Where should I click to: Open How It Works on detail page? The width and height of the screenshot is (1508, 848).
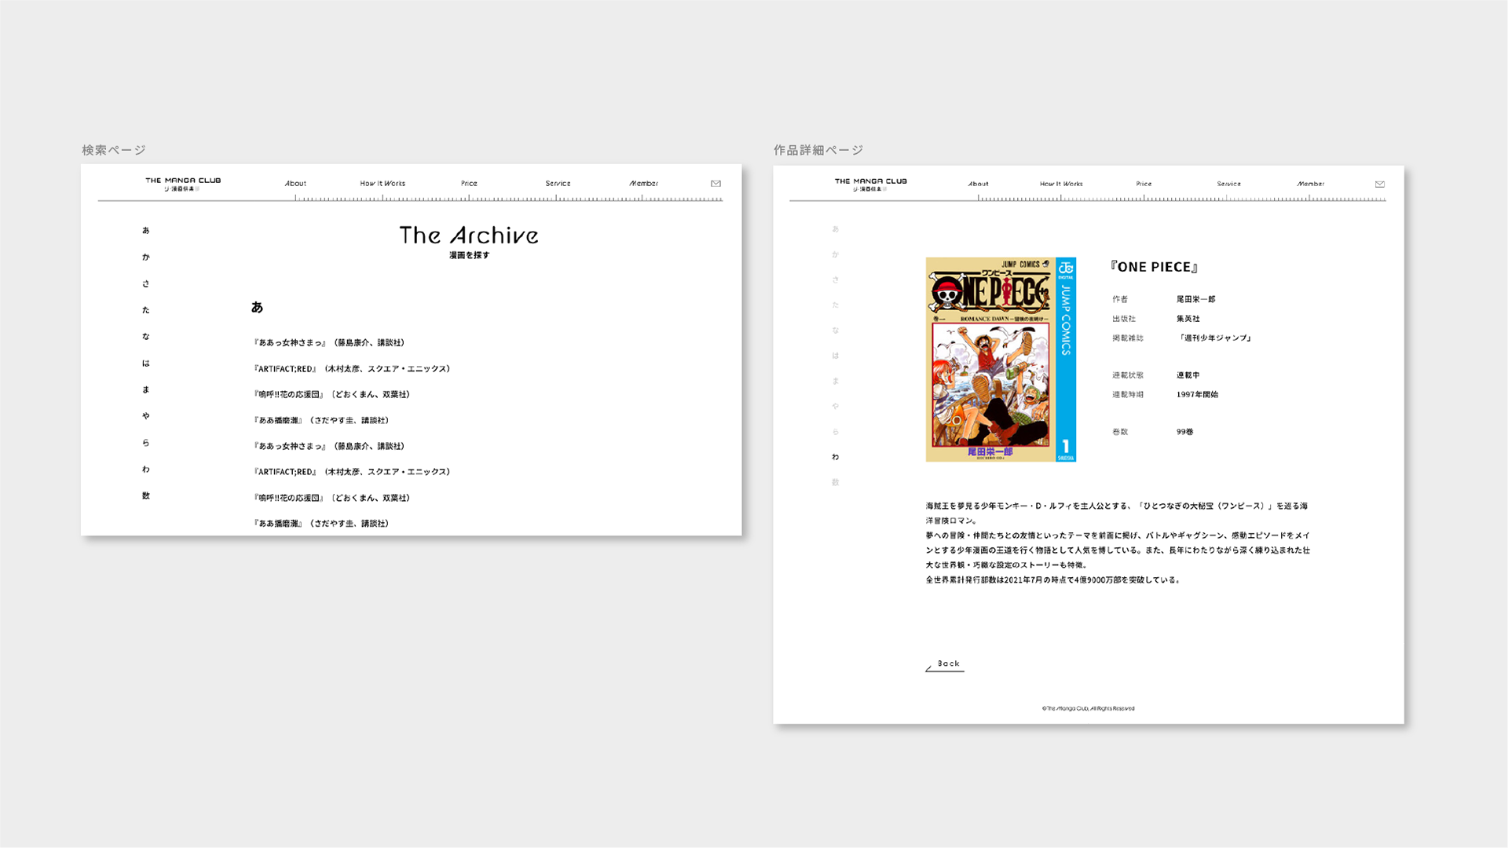click(1061, 185)
